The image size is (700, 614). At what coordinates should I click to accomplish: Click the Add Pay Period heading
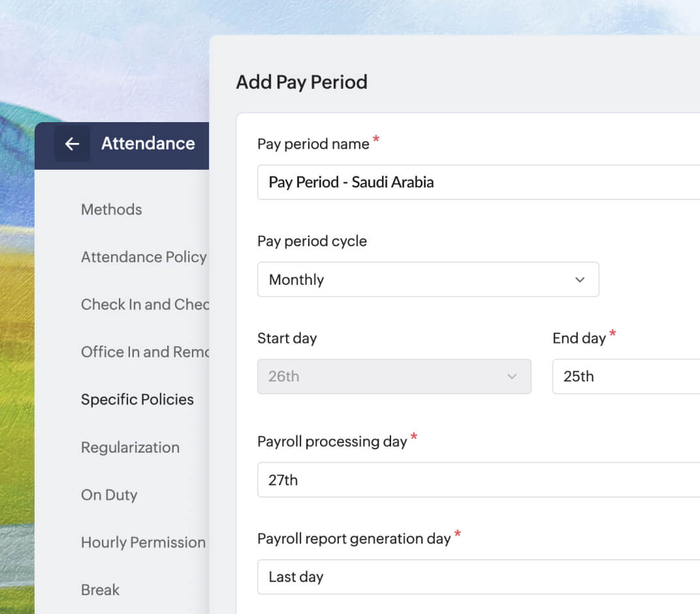pyautogui.click(x=302, y=82)
